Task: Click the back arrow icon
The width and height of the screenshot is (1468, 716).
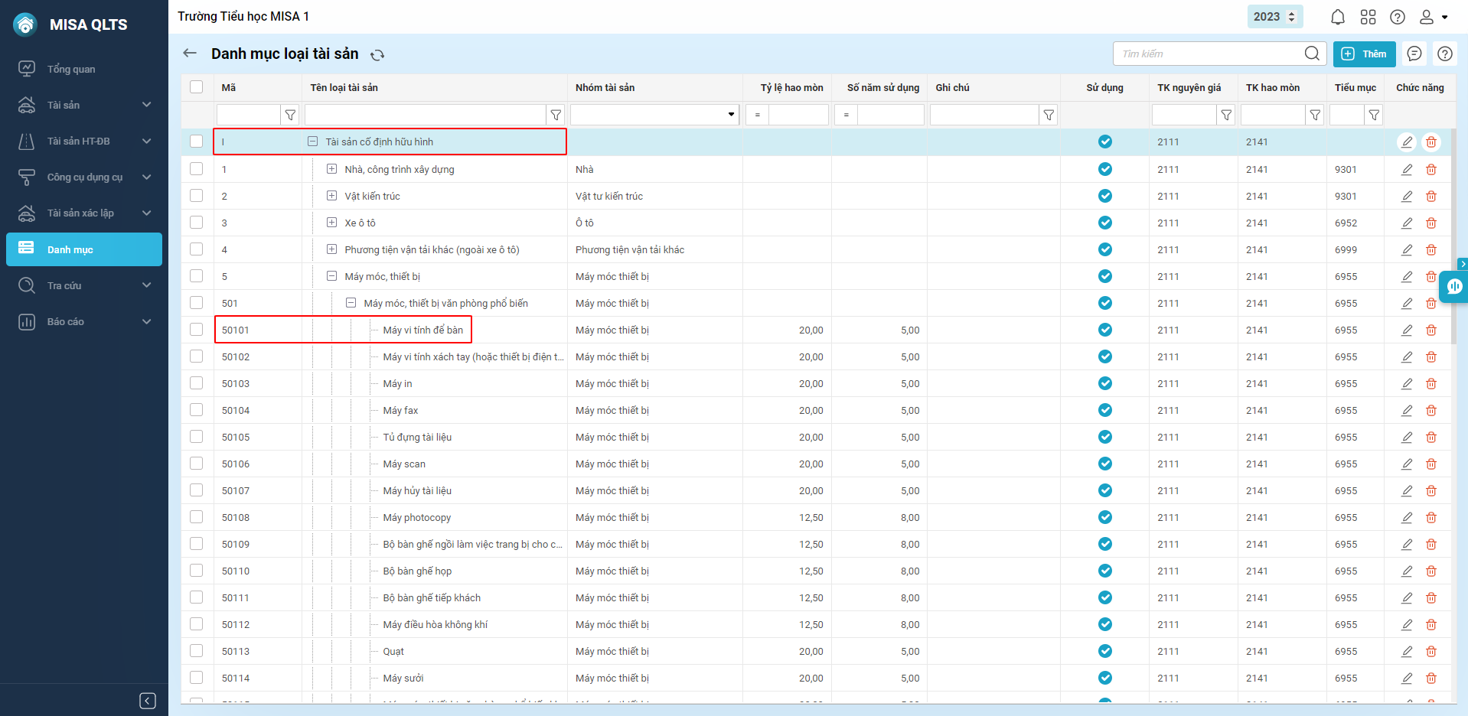Action: pyautogui.click(x=190, y=54)
